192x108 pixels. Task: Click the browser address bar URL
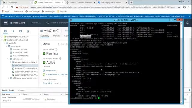pyautogui.click(x=103, y=7)
